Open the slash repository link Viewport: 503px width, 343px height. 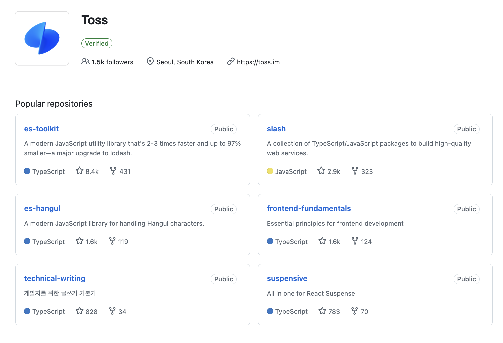[x=276, y=129]
